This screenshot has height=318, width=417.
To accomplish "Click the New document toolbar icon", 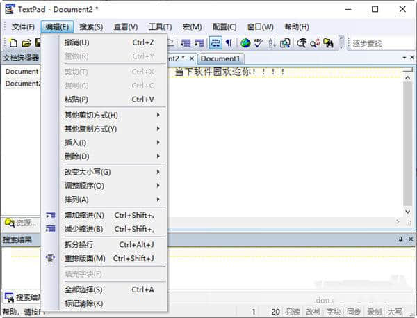I will (x=13, y=43).
